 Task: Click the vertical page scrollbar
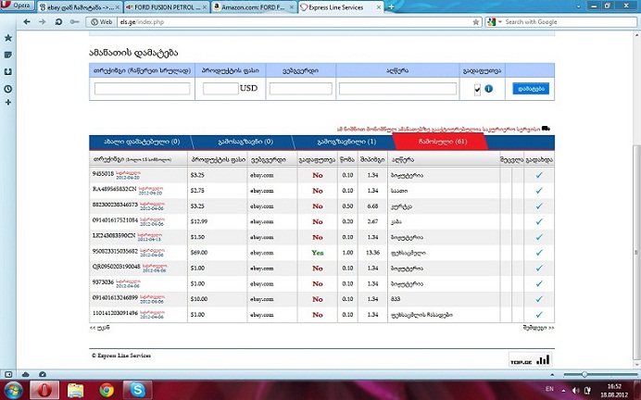click(x=636, y=252)
